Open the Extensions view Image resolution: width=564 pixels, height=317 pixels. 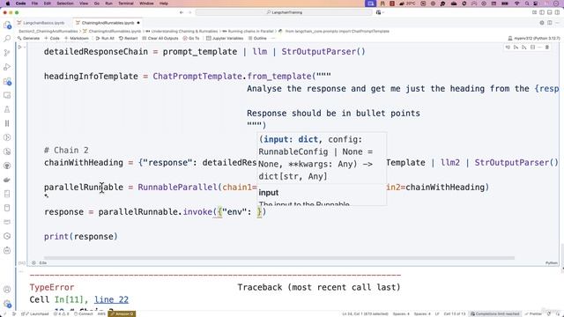tap(7, 81)
